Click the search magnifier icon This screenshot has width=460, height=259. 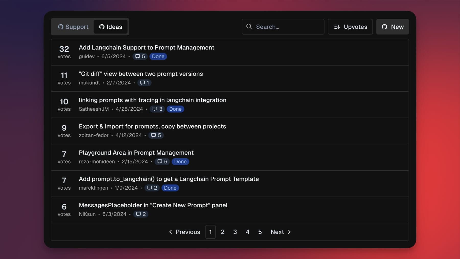tap(249, 27)
